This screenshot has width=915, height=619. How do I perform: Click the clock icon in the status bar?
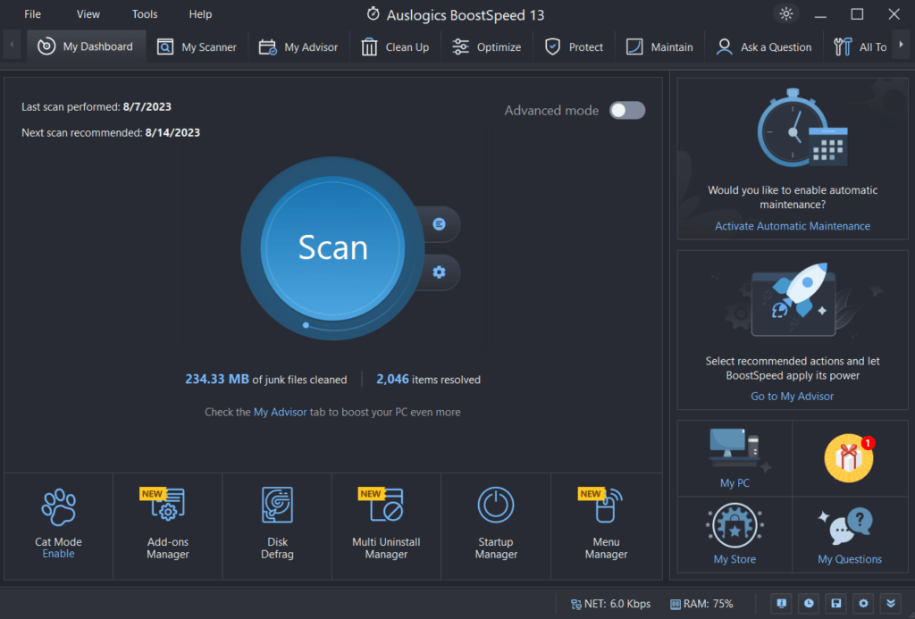click(x=809, y=603)
